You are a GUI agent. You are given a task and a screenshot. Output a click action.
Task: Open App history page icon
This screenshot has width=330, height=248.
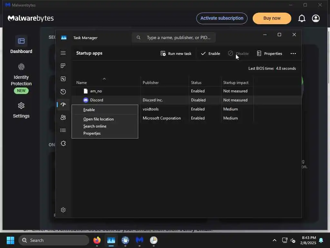point(63,91)
